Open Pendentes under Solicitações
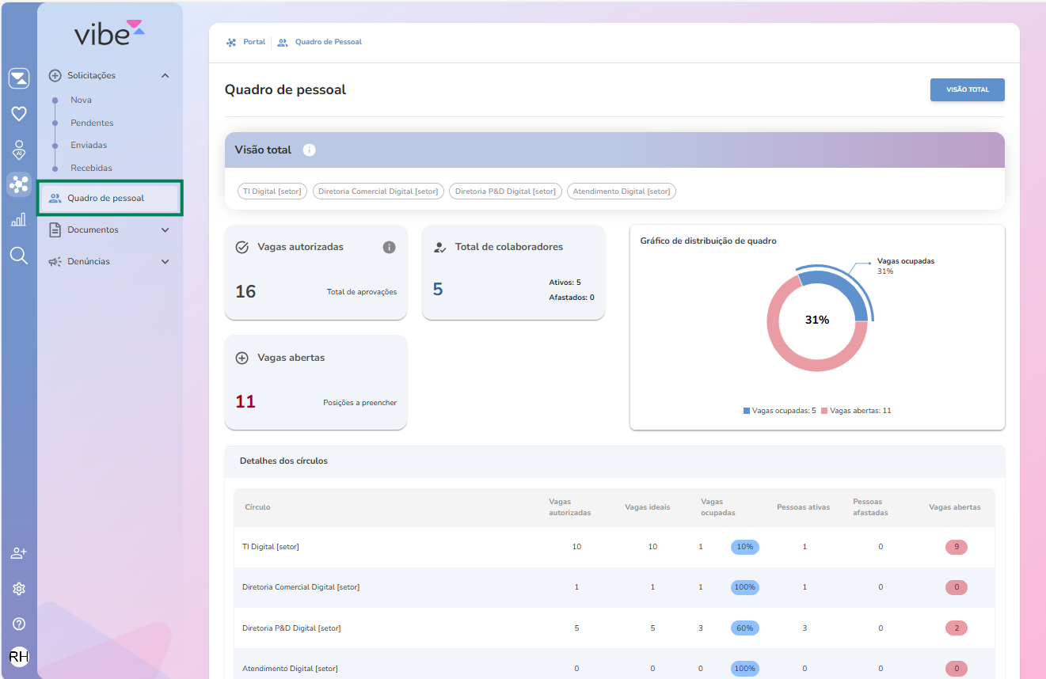The height and width of the screenshot is (679, 1046). coord(92,123)
